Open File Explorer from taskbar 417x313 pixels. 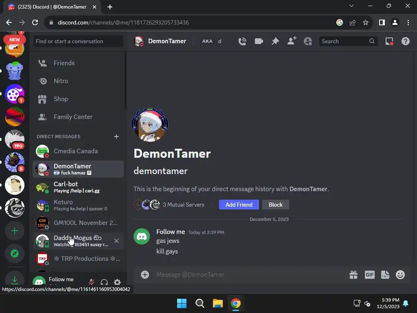217,303
